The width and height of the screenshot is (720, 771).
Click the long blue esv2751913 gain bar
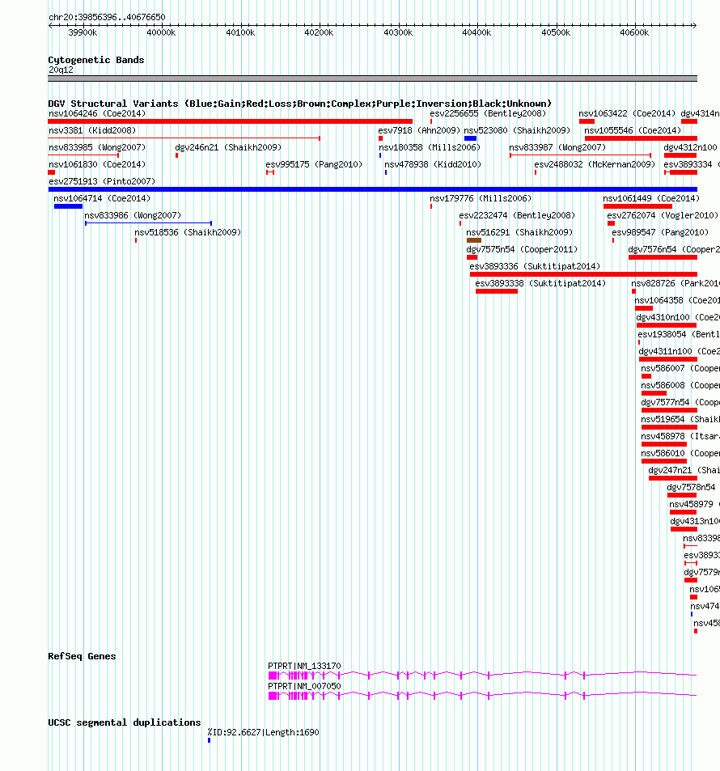[372, 189]
